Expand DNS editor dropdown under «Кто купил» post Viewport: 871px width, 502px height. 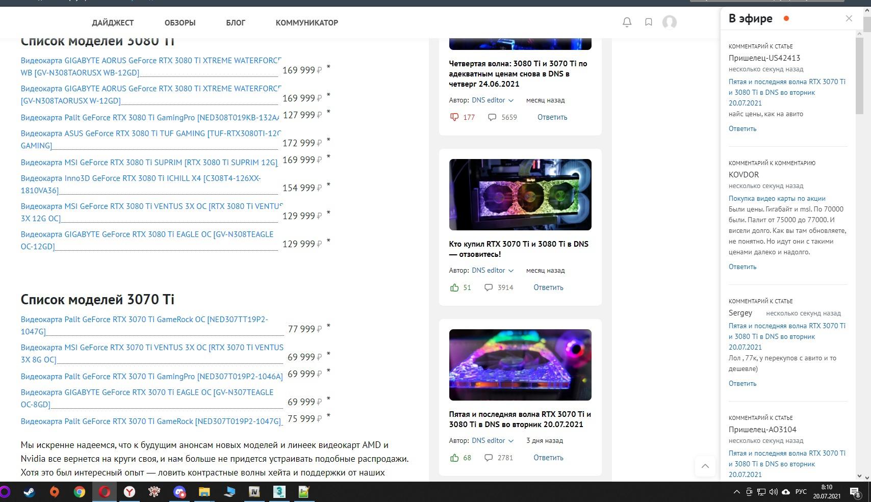pos(511,271)
